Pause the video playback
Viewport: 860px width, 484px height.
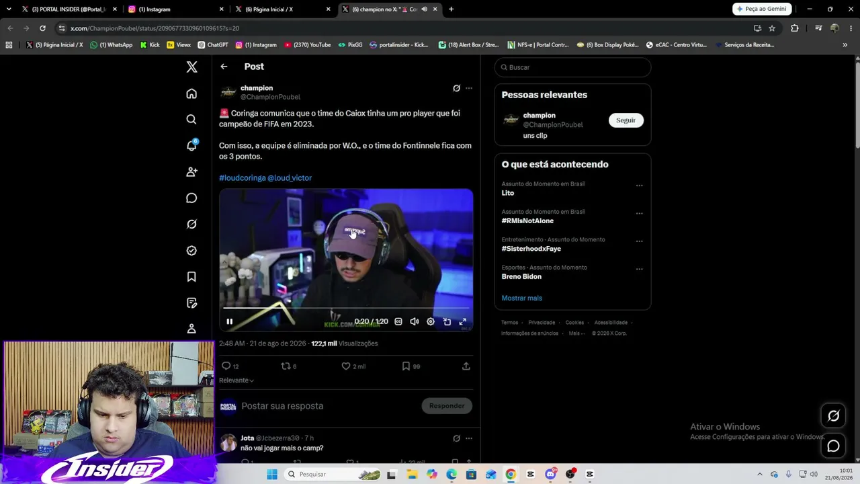coord(229,322)
